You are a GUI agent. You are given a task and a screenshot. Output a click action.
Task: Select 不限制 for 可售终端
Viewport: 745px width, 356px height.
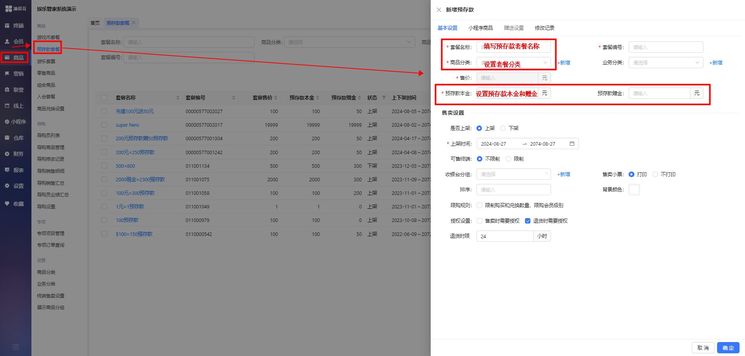(479, 159)
